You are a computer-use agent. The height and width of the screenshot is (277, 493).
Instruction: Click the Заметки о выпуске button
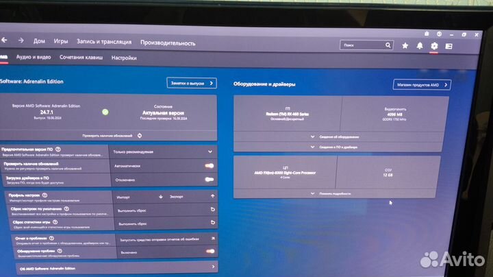pos(191,83)
